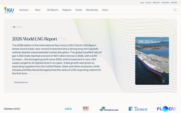Click the IGU logo in the header
181x113 pixels.
click(x=9, y=10)
